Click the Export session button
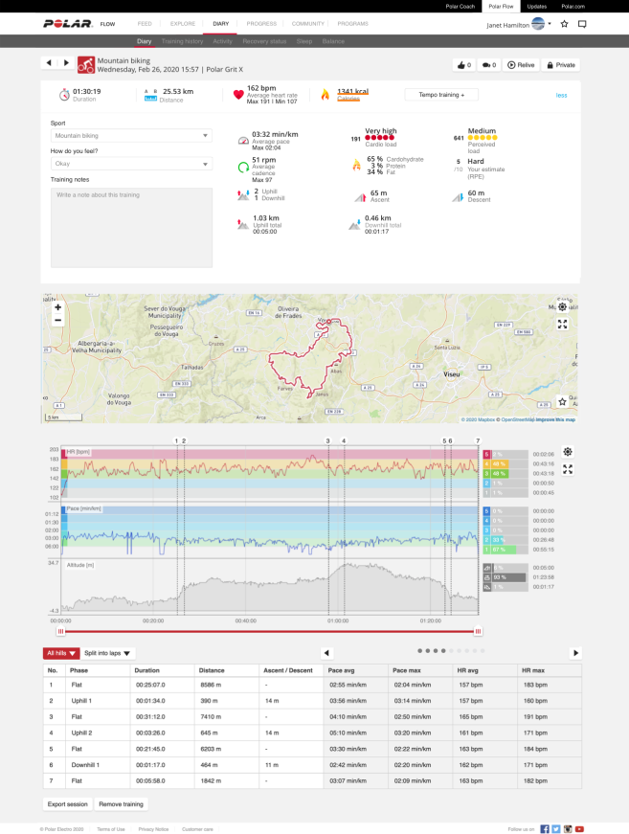The width and height of the screenshot is (629, 834). tap(67, 804)
